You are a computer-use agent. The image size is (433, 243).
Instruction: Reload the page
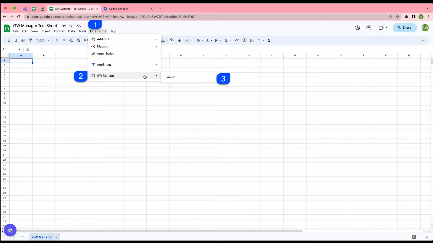click(x=19, y=17)
